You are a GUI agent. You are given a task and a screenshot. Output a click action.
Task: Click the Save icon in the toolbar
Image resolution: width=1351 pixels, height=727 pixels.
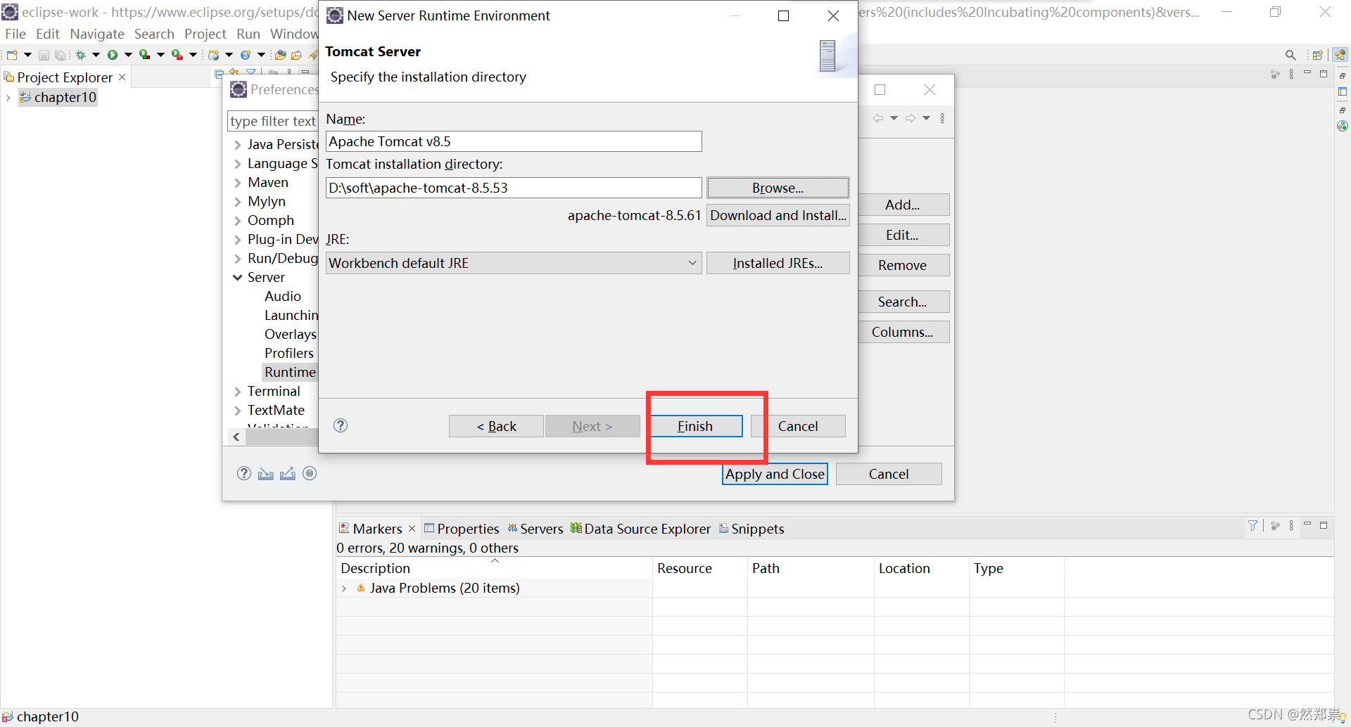[44, 54]
